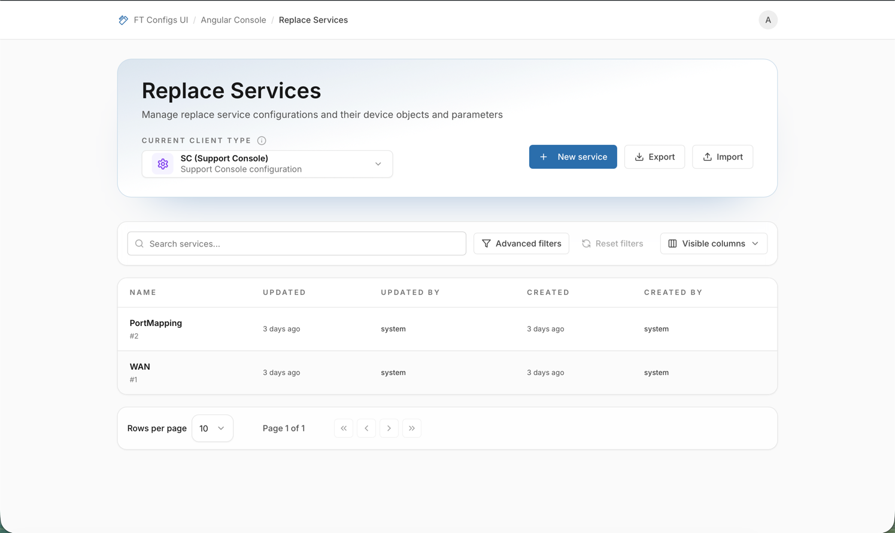Sort by the Name column header
Image resolution: width=895 pixels, height=533 pixels.
pyautogui.click(x=143, y=293)
